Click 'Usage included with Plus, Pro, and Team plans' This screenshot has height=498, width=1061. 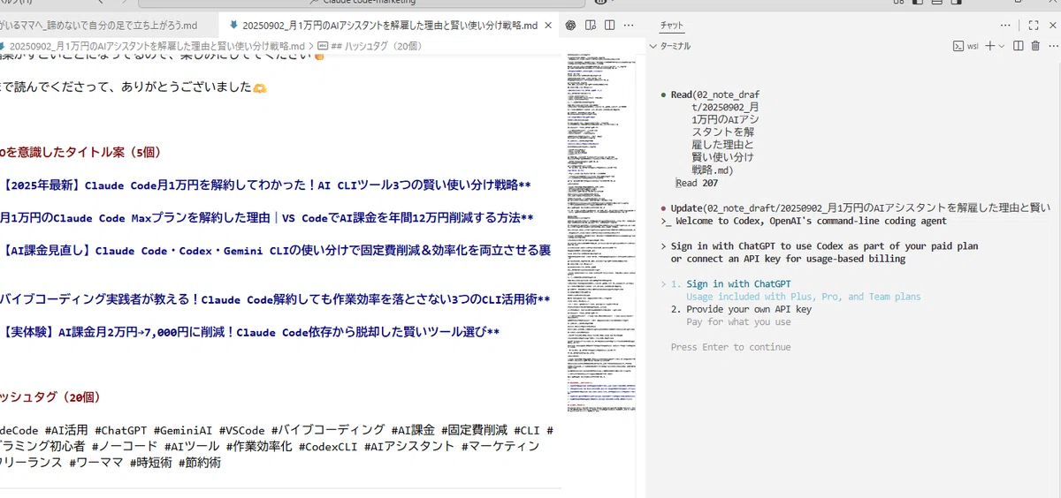[x=804, y=297]
